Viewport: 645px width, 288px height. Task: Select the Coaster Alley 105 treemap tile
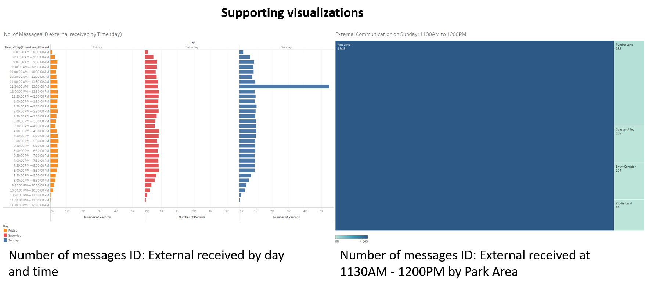tap(629, 144)
